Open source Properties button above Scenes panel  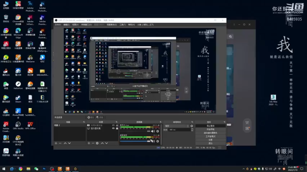pyautogui.click(x=91, y=117)
